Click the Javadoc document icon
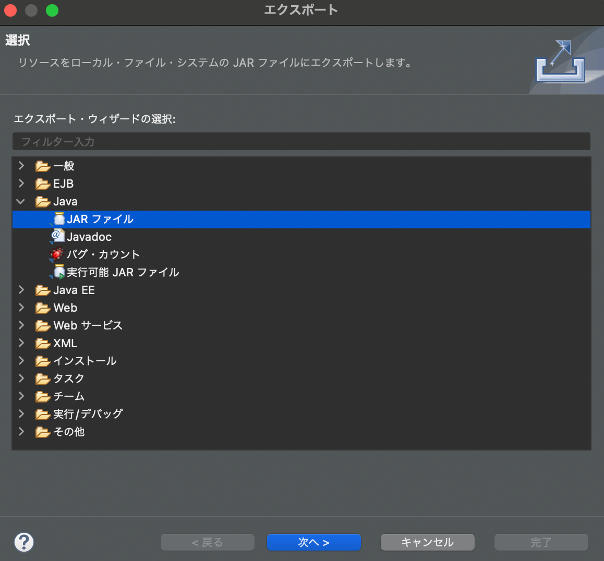 click(x=58, y=236)
